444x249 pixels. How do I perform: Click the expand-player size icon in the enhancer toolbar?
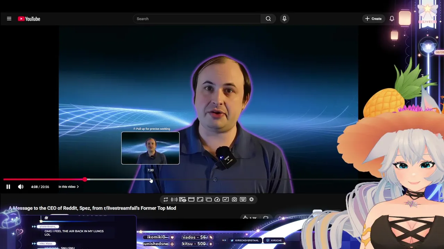tap(200, 200)
